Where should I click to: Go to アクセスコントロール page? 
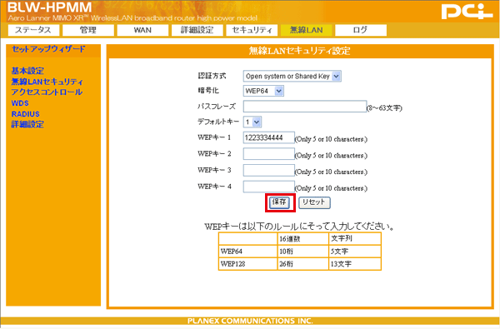(x=47, y=92)
